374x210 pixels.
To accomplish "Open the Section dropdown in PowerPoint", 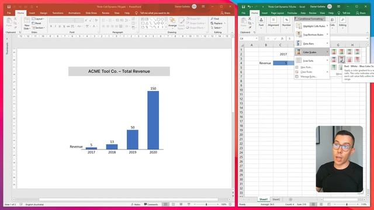I will click(x=38, y=28).
